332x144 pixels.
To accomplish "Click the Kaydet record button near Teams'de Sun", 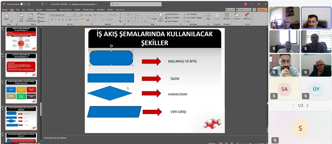I will tap(230, 10).
